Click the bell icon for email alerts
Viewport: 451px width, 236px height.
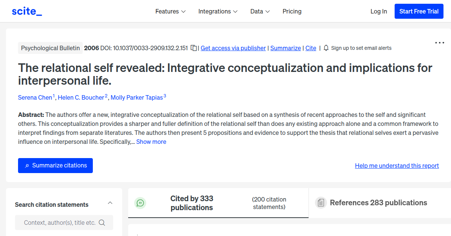pos(326,48)
